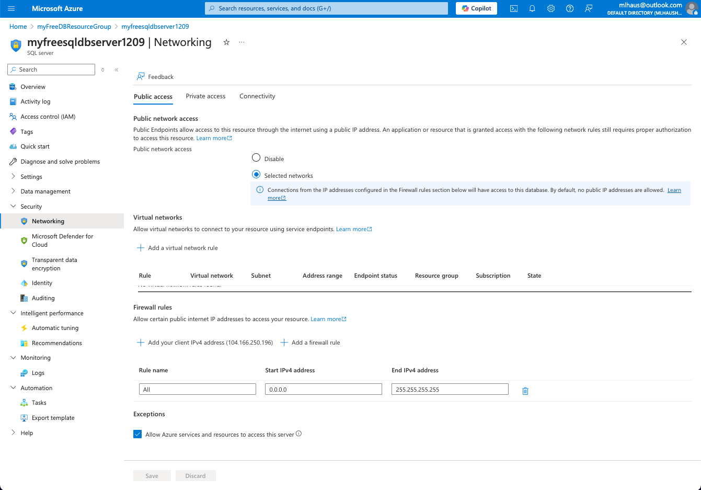Open account menu mlhaus@outlook.com
The width and height of the screenshot is (701, 490).
point(651,8)
